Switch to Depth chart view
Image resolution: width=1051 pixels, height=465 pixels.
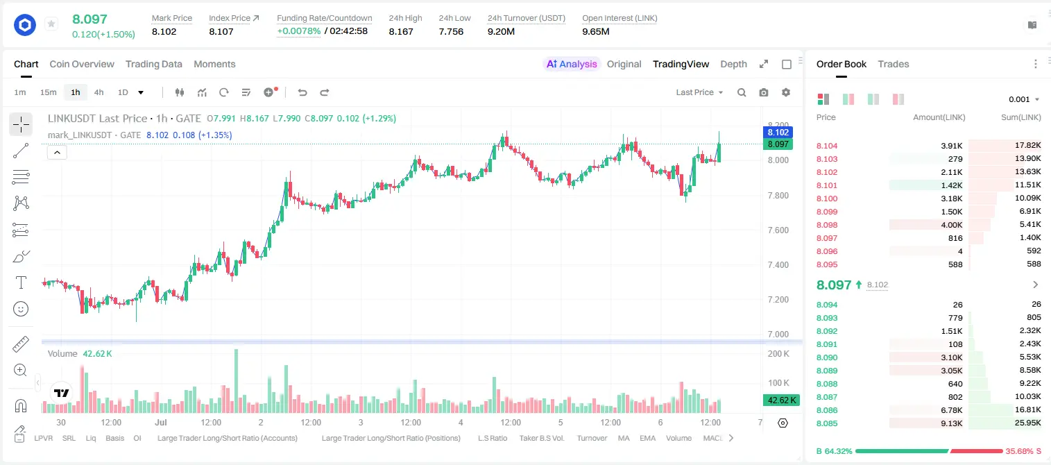click(x=733, y=64)
